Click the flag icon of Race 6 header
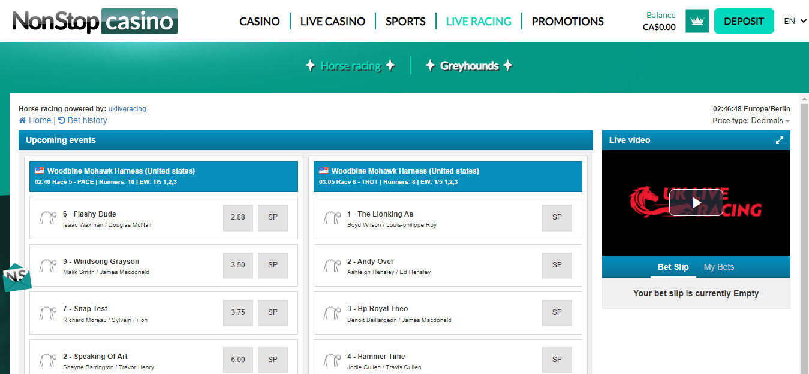The width and height of the screenshot is (809, 374). tap(324, 171)
